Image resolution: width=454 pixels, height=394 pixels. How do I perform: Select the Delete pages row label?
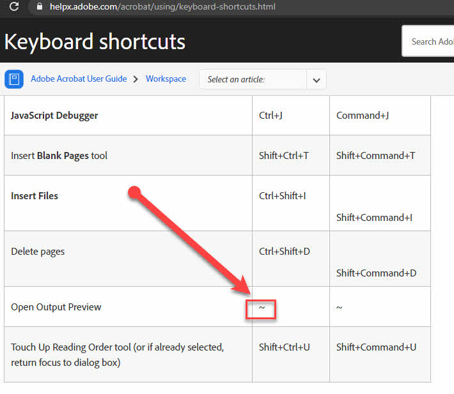[38, 252]
